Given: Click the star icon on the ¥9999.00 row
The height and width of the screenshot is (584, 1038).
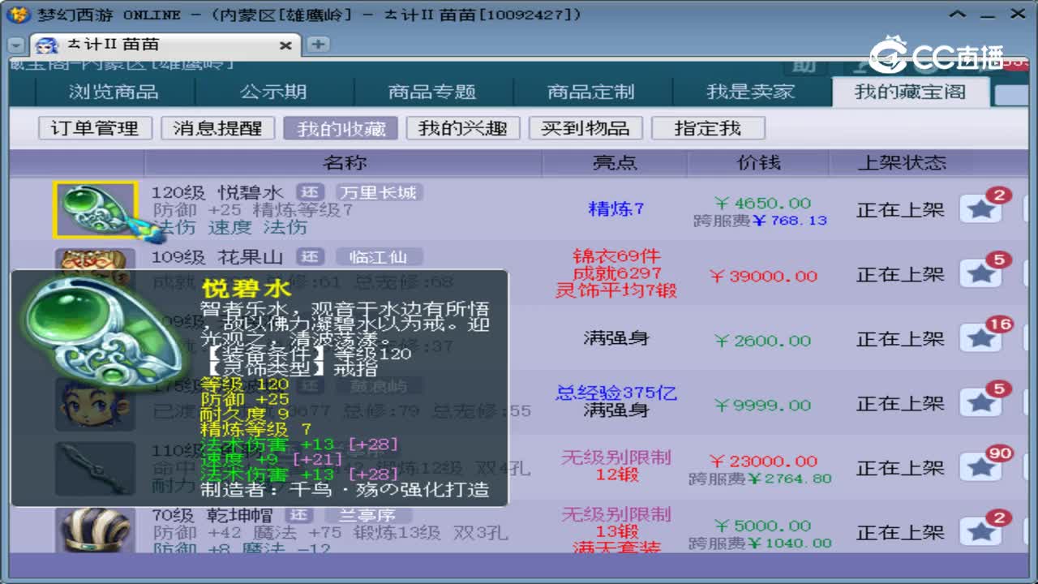Looking at the screenshot, I should tap(981, 403).
